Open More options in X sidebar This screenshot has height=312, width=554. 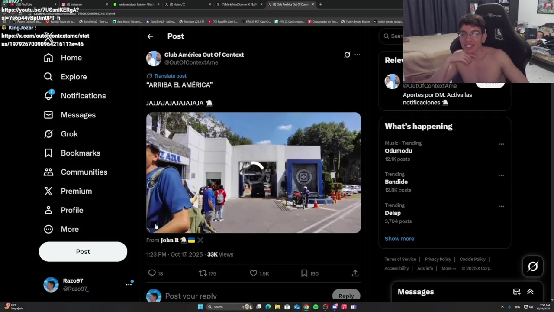(61, 229)
